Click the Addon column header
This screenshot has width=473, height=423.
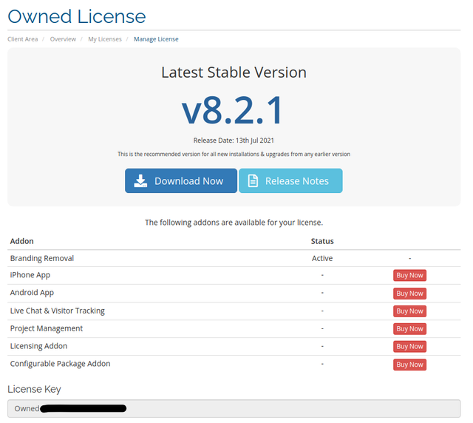[x=22, y=241]
